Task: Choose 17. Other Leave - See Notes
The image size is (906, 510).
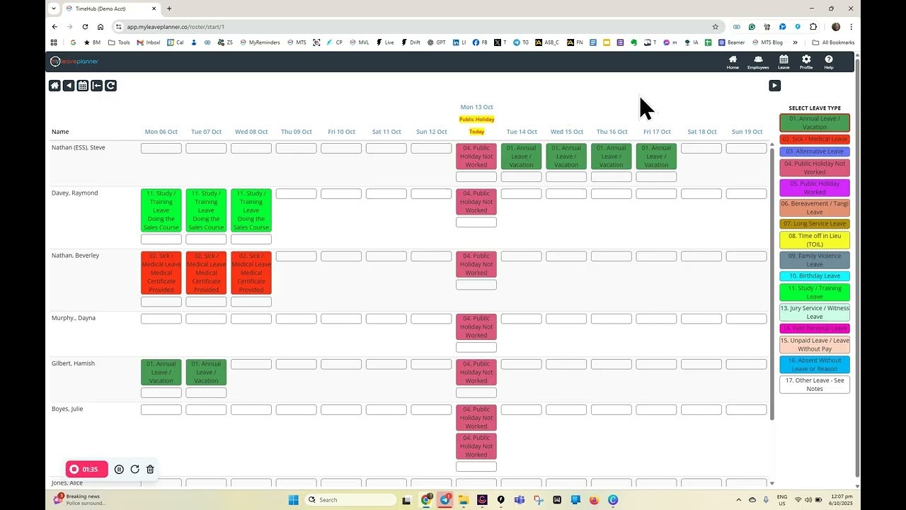Action: (814, 384)
